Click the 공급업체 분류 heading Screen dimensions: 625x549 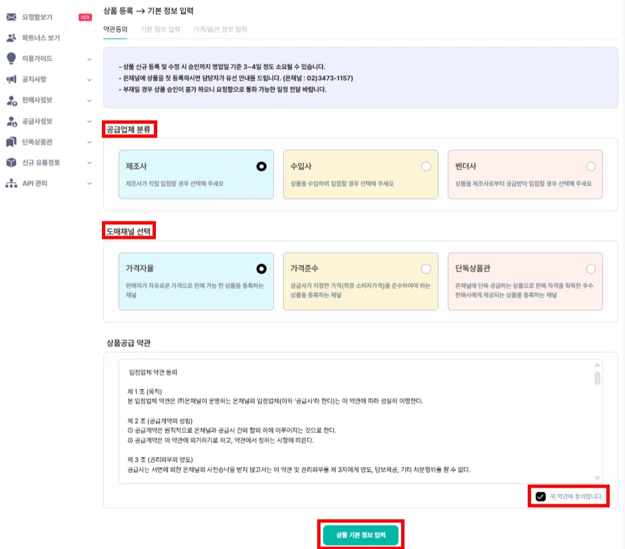(x=129, y=129)
